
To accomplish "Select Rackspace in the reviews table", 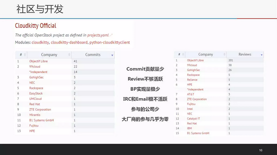I will pyautogui.click(x=193, y=75).
